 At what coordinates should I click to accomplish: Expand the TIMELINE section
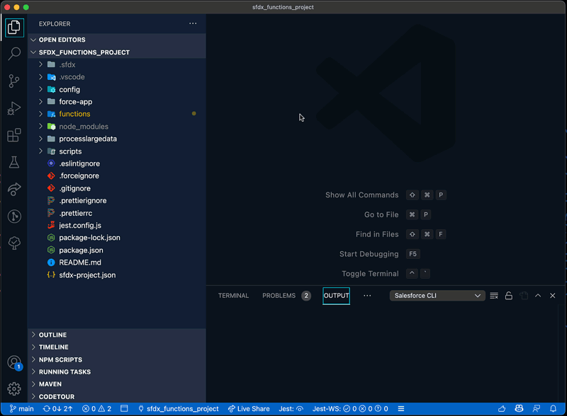pos(117,347)
